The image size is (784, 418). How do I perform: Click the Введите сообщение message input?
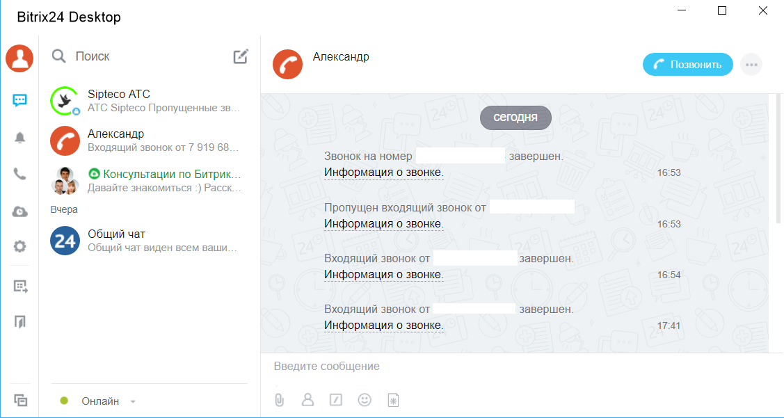520,367
